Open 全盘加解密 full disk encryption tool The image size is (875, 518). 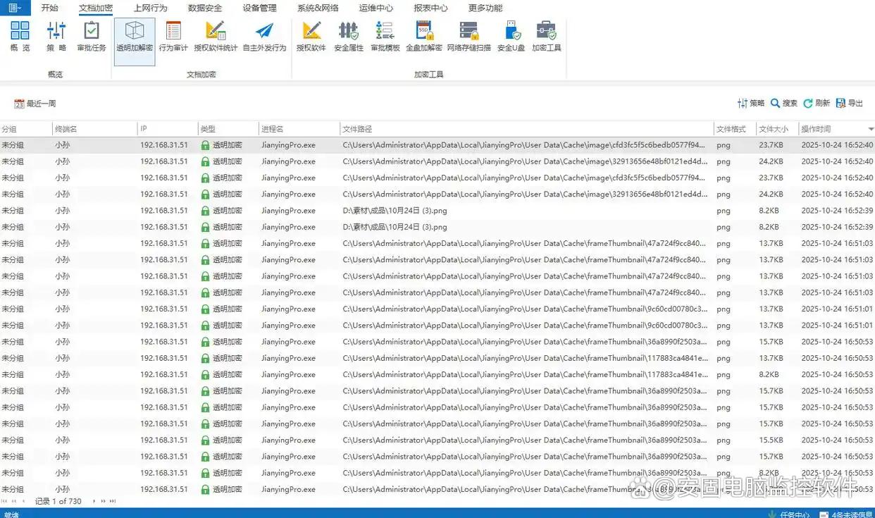coord(424,36)
